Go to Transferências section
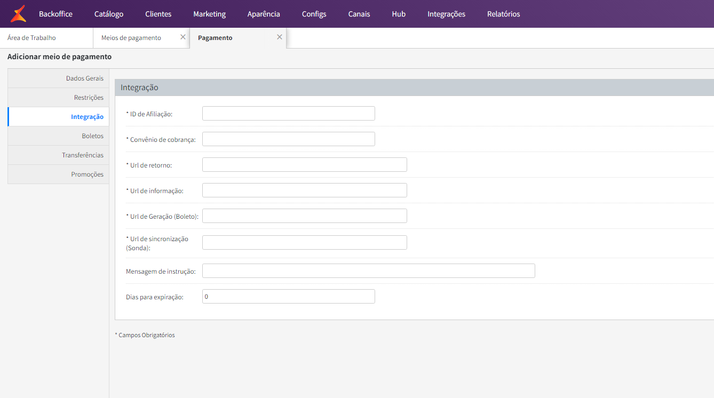Screen dimensions: 714x398 [x=58, y=155]
